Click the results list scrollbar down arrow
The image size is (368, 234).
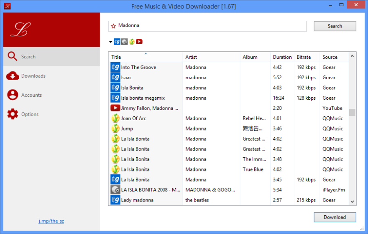[x=352, y=201]
